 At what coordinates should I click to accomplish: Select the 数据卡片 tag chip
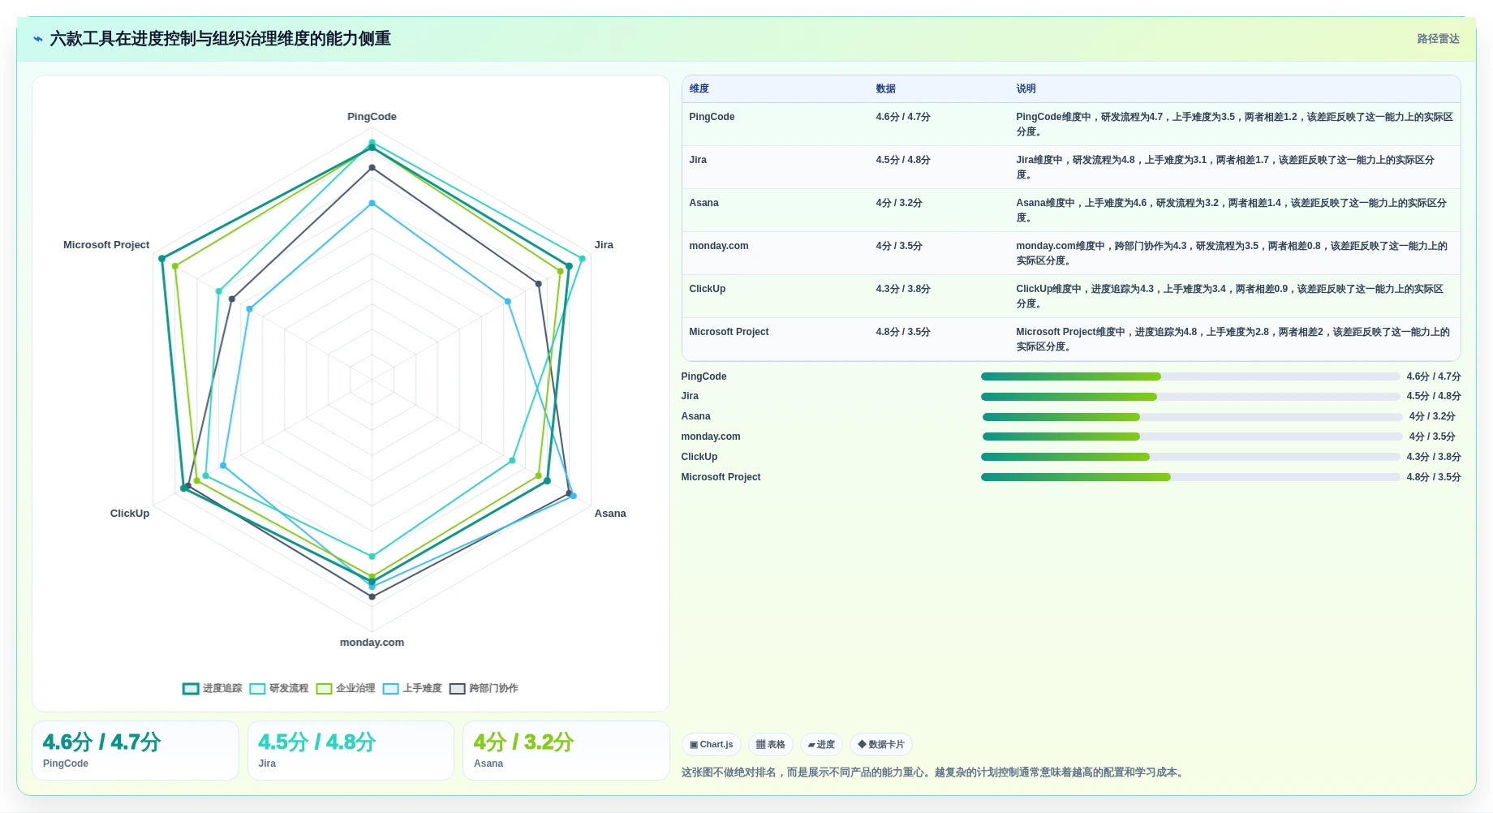click(881, 745)
